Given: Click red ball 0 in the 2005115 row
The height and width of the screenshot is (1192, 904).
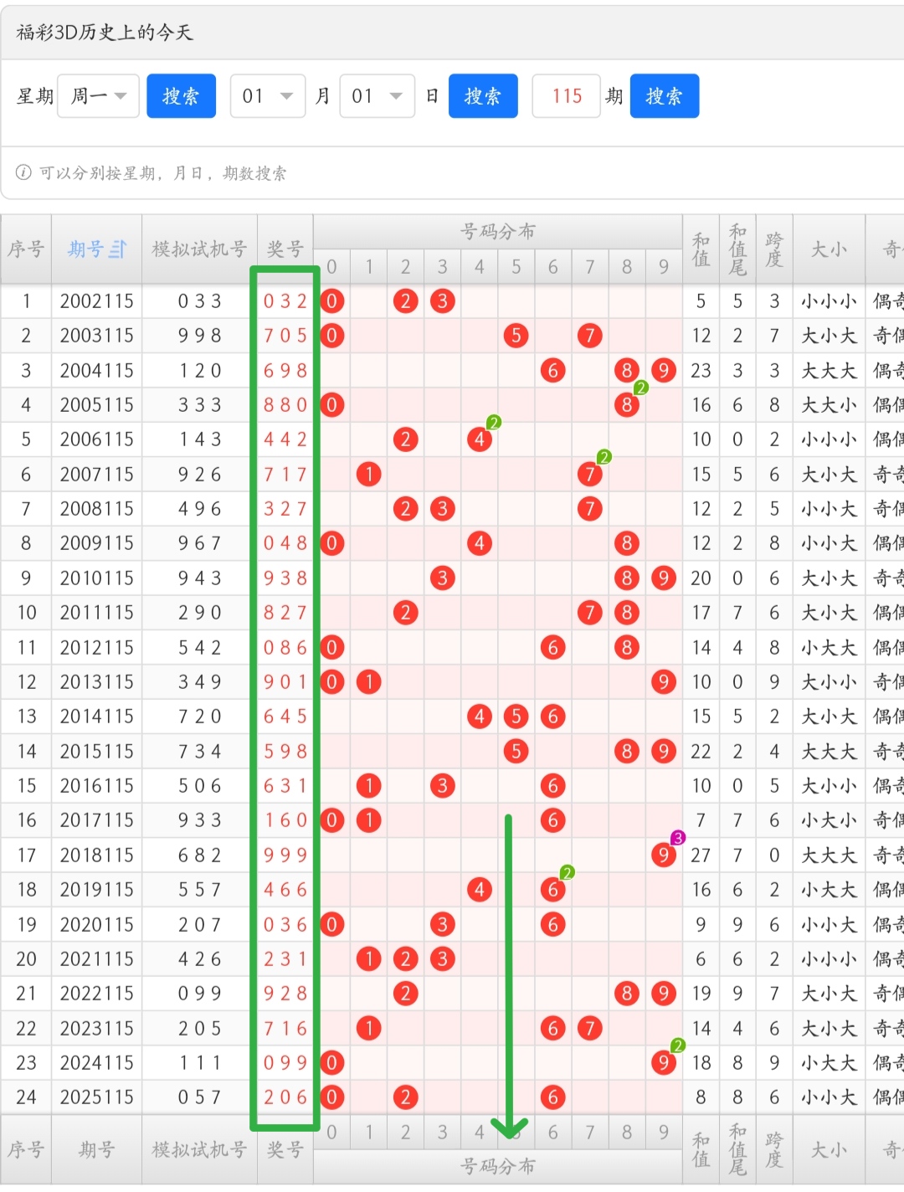Looking at the screenshot, I should click(x=332, y=405).
